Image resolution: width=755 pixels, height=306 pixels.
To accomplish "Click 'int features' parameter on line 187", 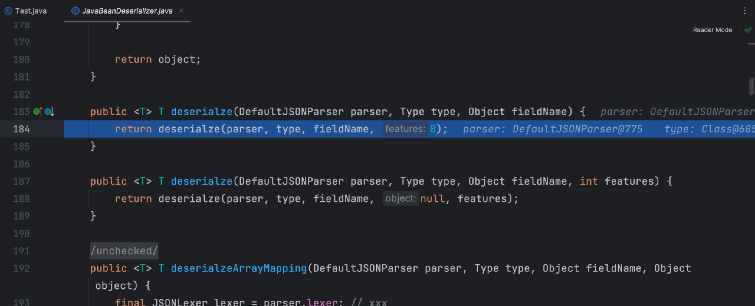I will [x=617, y=181].
